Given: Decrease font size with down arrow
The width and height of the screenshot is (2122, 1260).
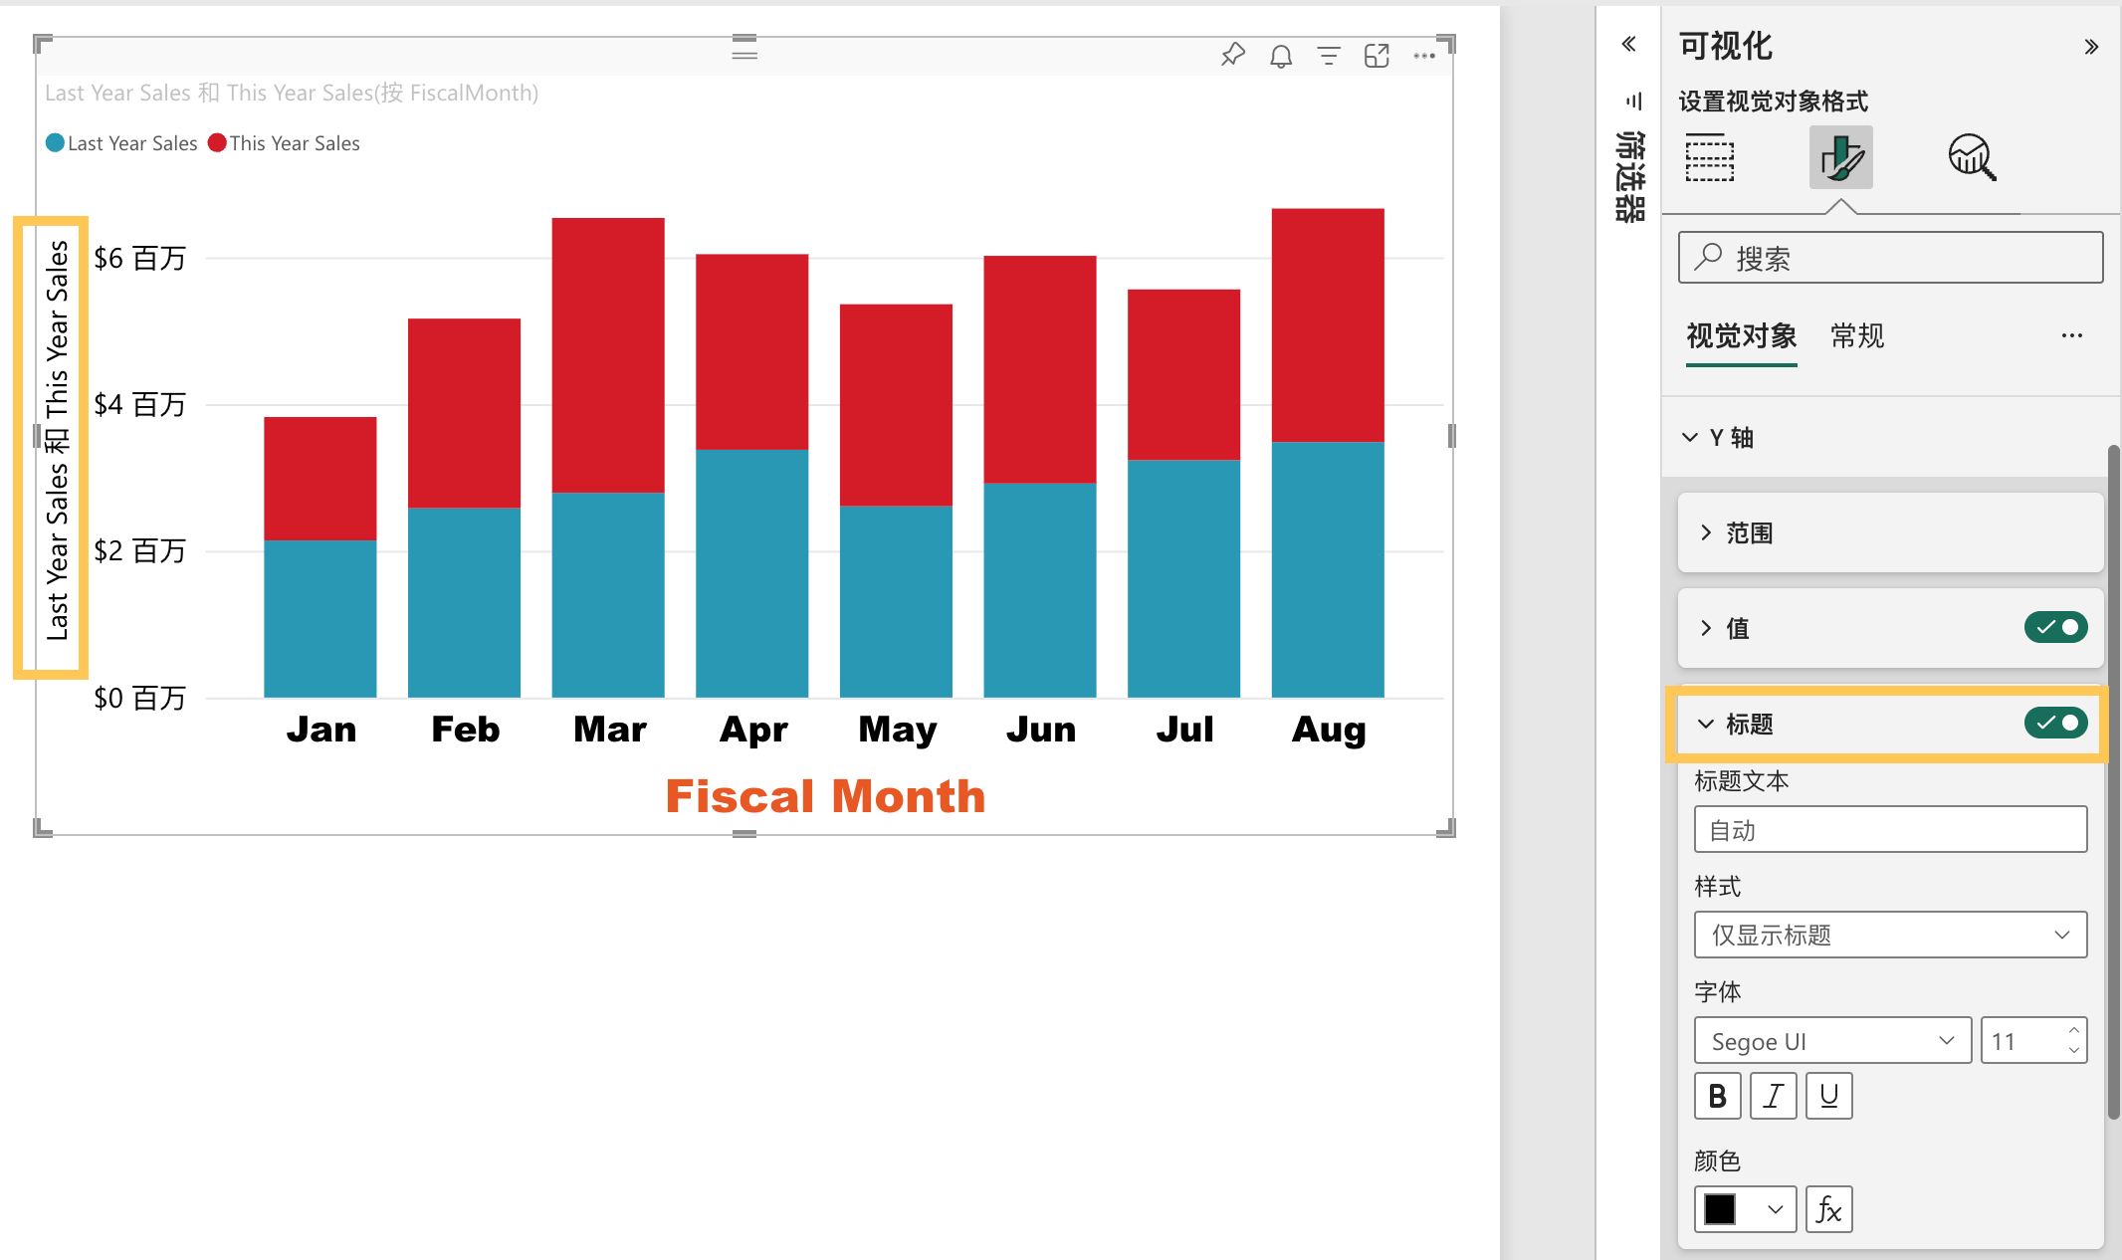Looking at the screenshot, I should click(2073, 1050).
